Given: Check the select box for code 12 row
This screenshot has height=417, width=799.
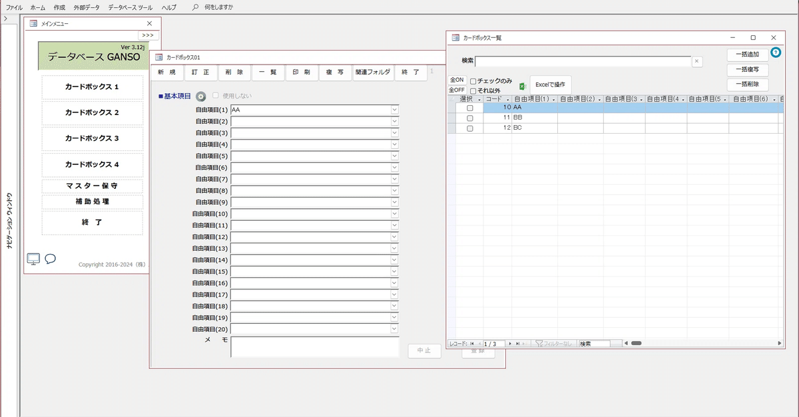Looking at the screenshot, I should [470, 128].
